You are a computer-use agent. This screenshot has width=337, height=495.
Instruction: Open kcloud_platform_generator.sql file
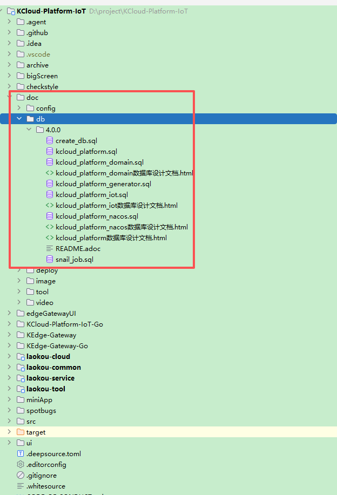(103, 184)
